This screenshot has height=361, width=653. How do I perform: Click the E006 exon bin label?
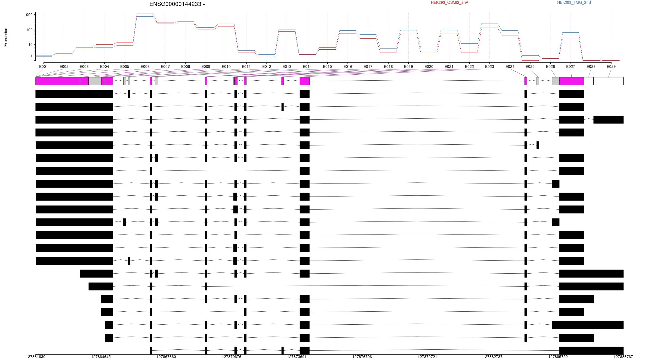(145, 66)
